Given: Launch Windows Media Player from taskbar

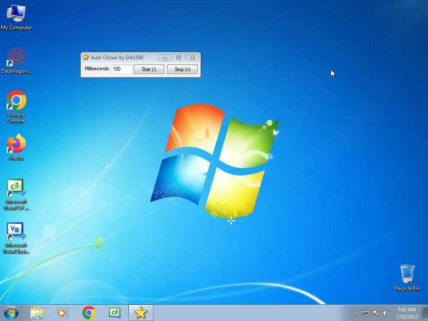Looking at the screenshot, I should coord(62,313).
